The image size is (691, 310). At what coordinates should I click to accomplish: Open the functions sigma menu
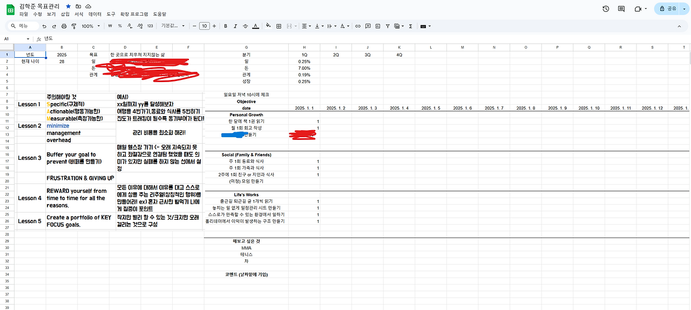[410, 26]
